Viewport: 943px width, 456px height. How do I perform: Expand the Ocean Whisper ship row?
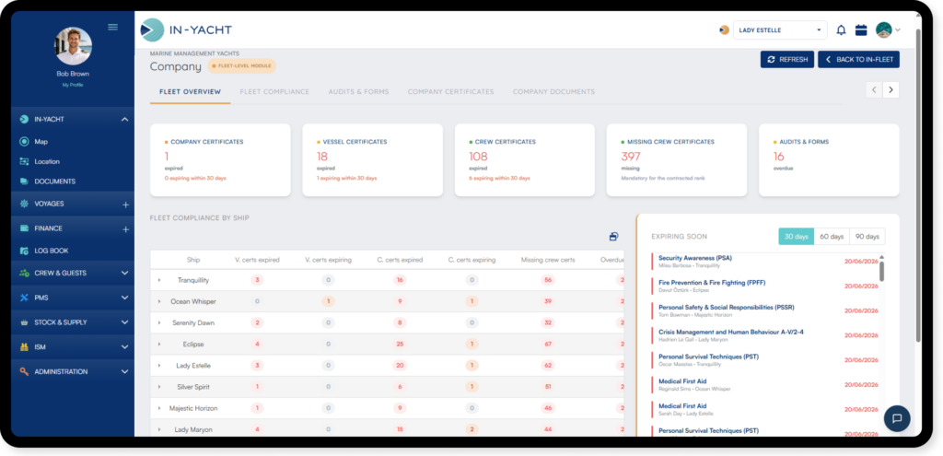click(159, 301)
